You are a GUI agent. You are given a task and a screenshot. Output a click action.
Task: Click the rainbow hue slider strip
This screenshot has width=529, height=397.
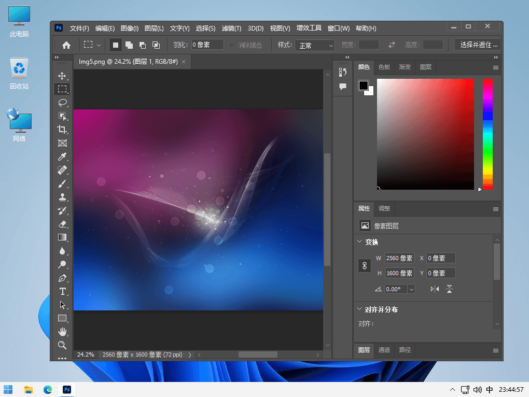pyautogui.click(x=488, y=134)
